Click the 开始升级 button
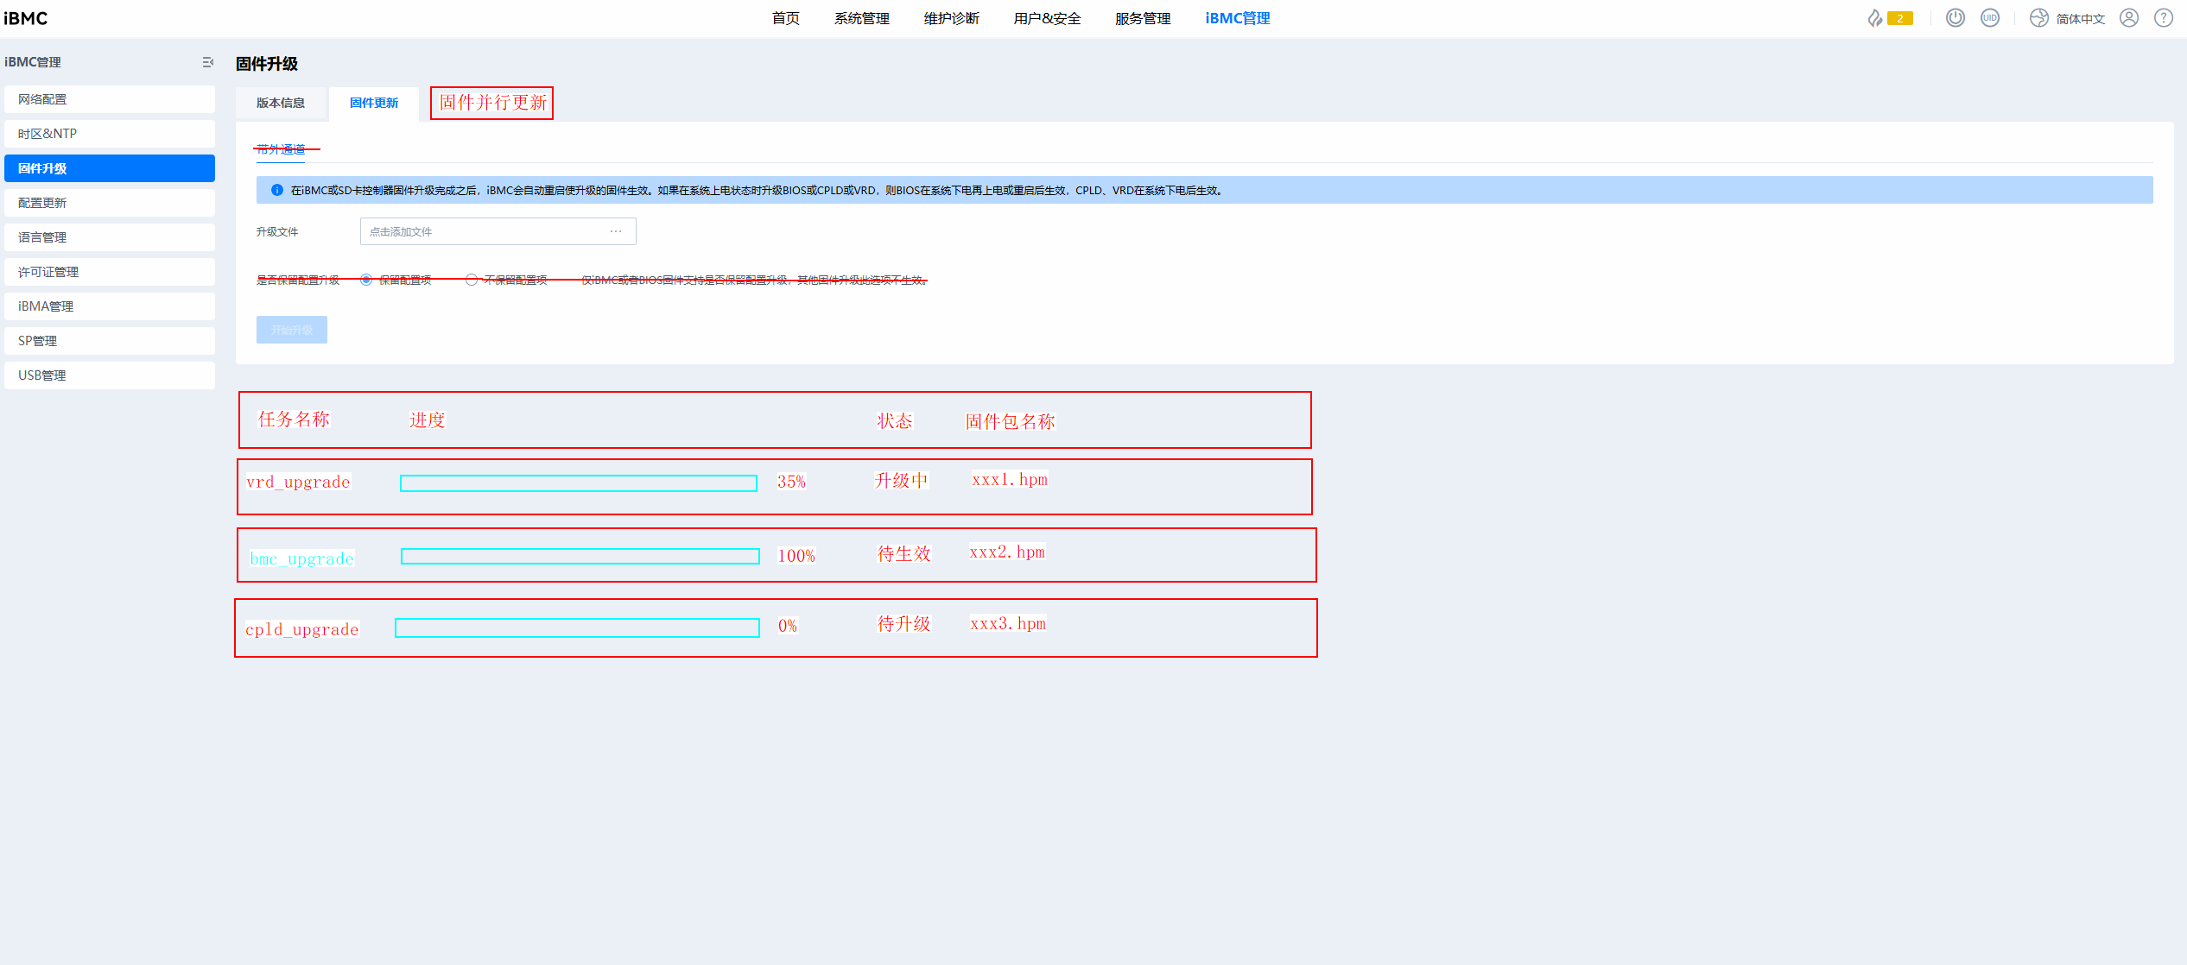The height and width of the screenshot is (965, 2187). tap(292, 330)
